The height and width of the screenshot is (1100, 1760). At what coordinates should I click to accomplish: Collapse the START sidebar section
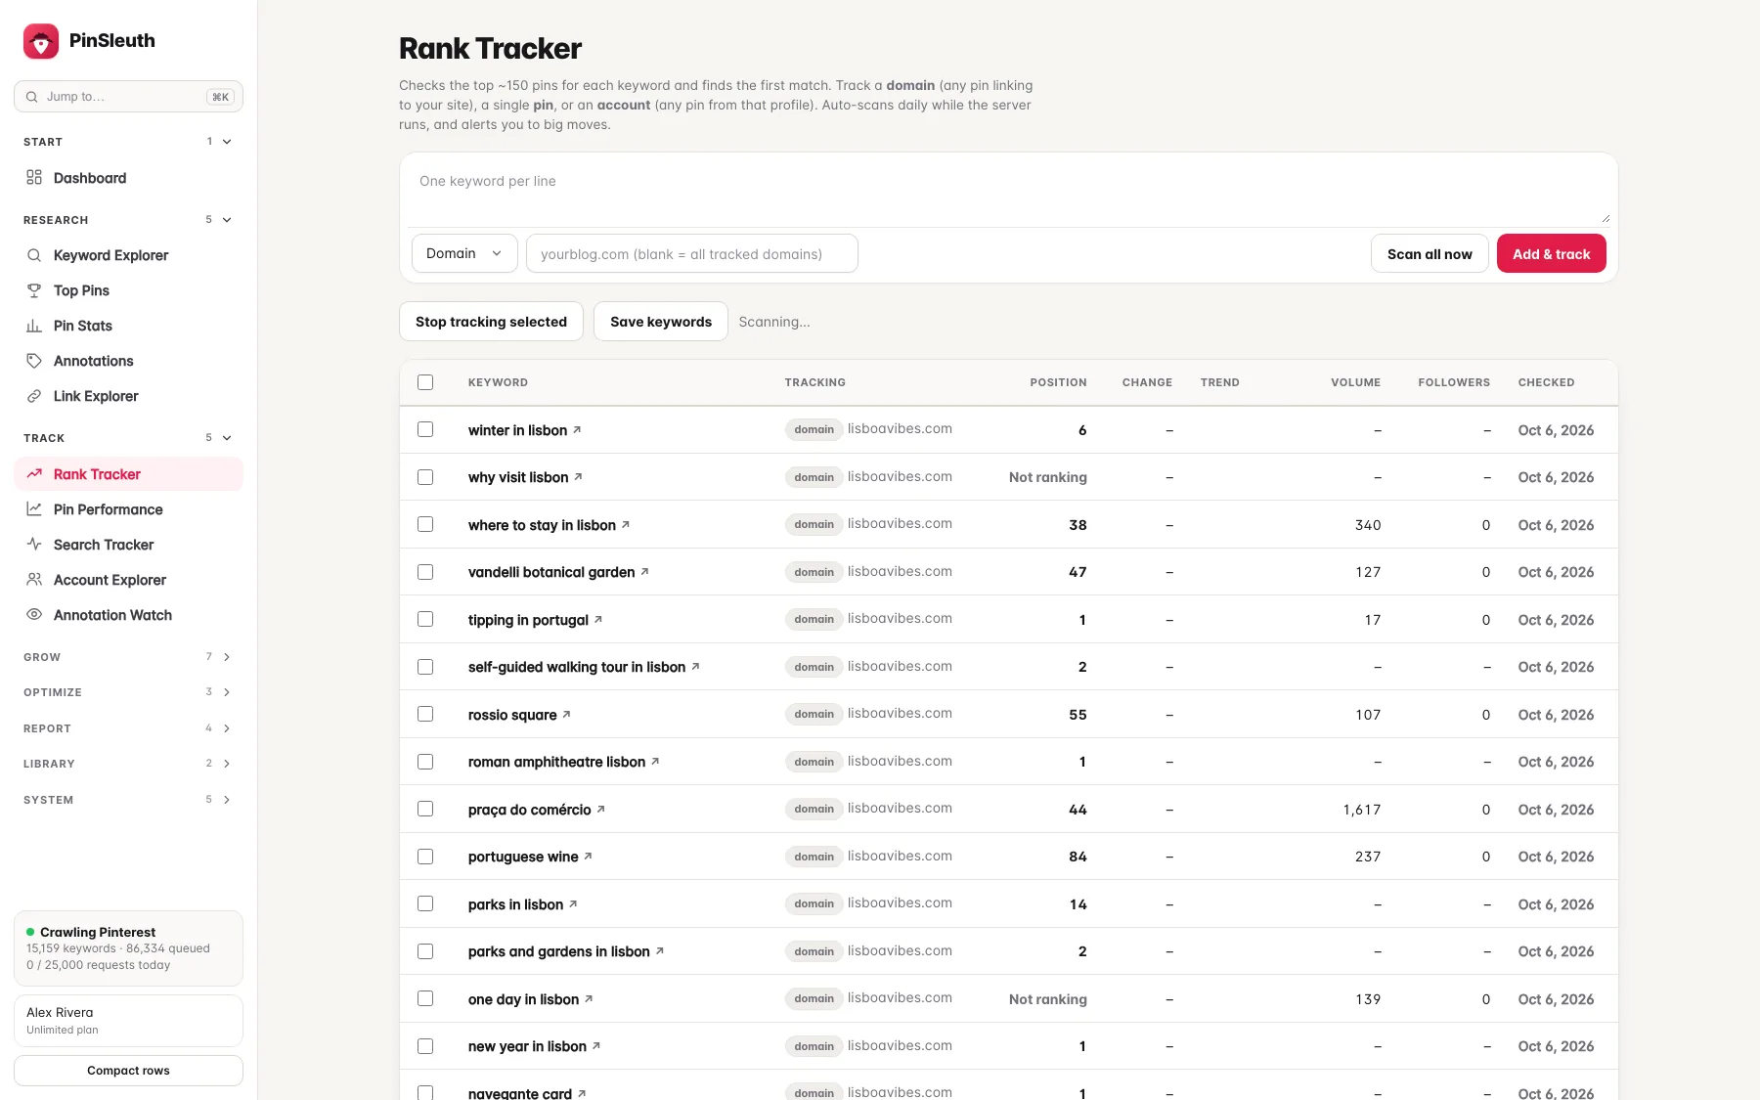[x=128, y=142]
